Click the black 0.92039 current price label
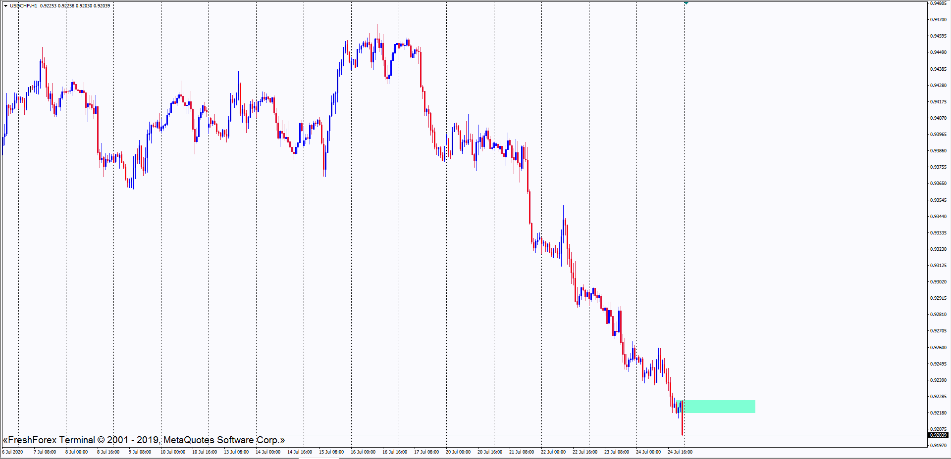The image size is (951, 459). click(938, 435)
